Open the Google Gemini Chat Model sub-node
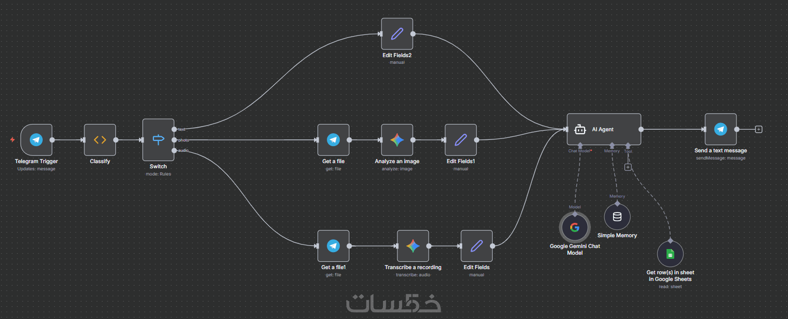Screen dimensions: 788x319 click(x=575, y=227)
